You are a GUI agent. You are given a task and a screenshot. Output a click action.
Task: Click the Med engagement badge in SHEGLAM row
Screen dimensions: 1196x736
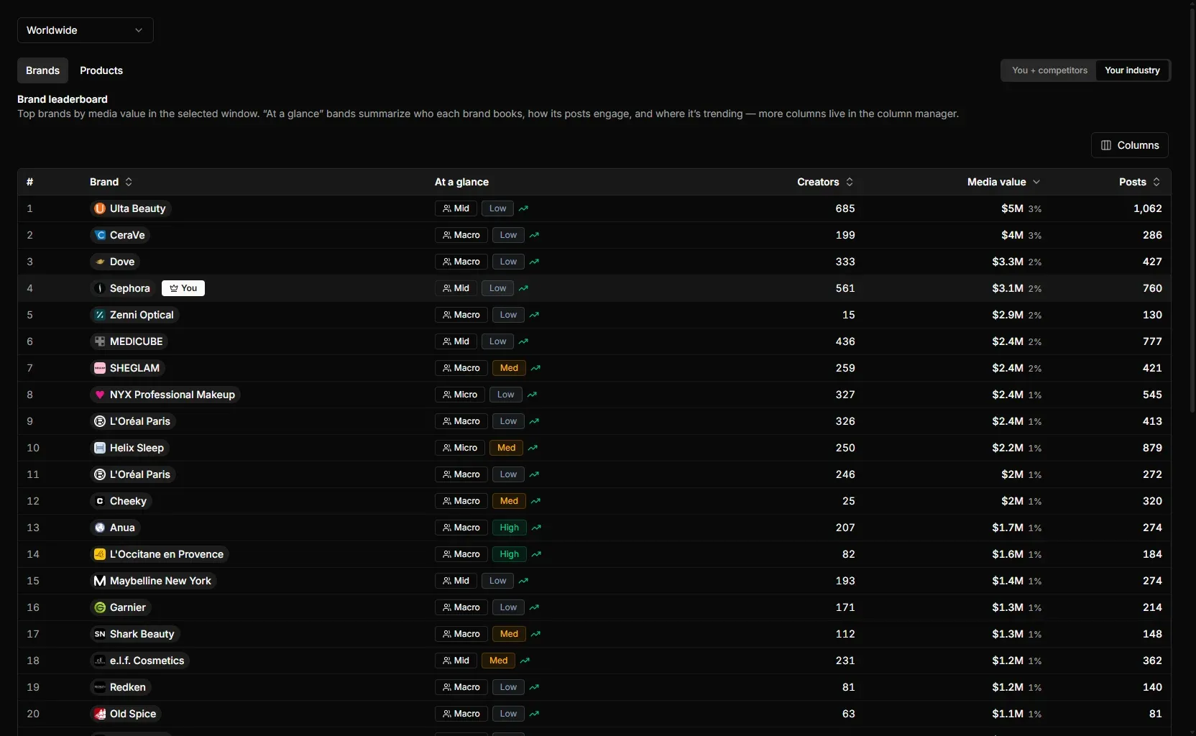click(x=509, y=368)
